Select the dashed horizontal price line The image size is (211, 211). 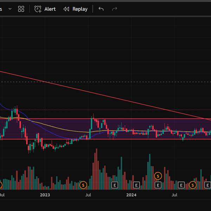(105, 82)
